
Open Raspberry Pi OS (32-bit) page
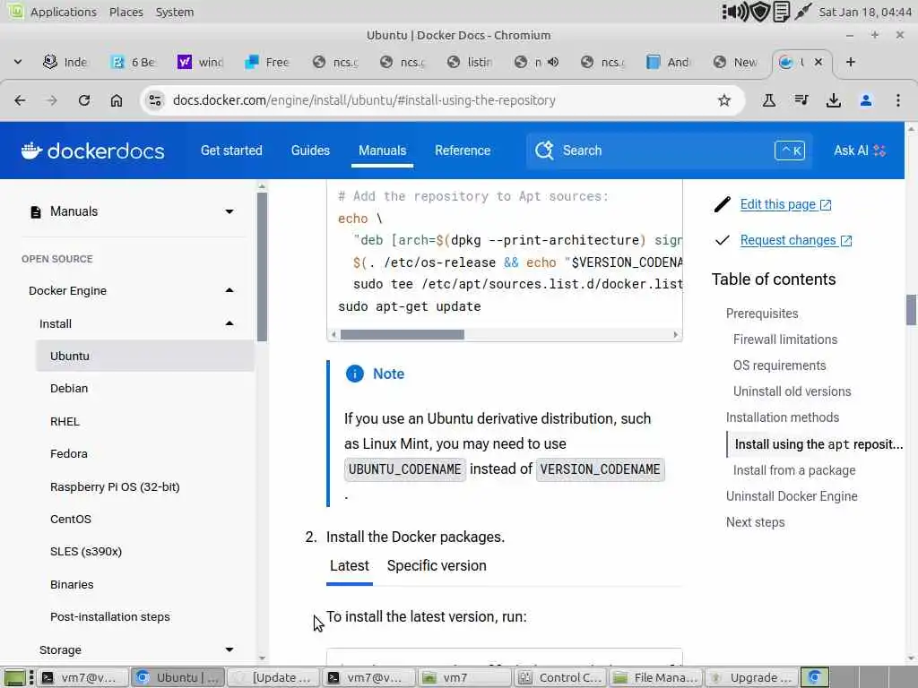[115, 486]
